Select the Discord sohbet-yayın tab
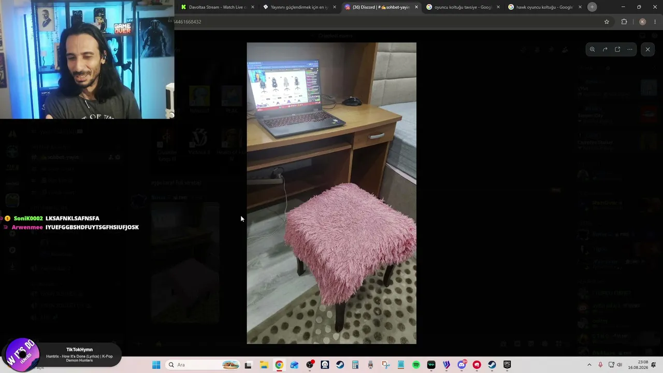The image size is (663, 373). (381, 7)
